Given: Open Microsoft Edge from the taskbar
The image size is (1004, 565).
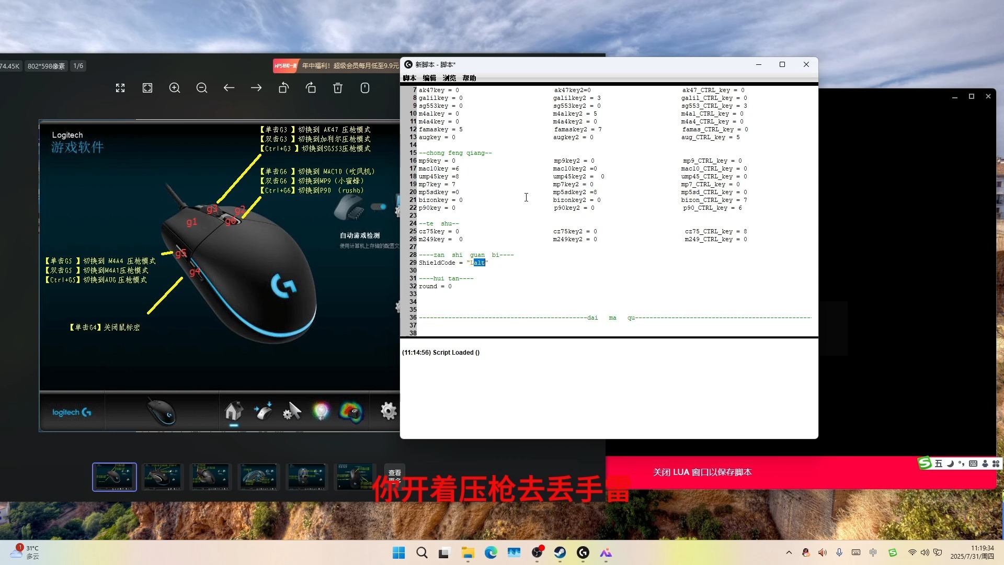Looking at the screenshot, I should (490, 552).
